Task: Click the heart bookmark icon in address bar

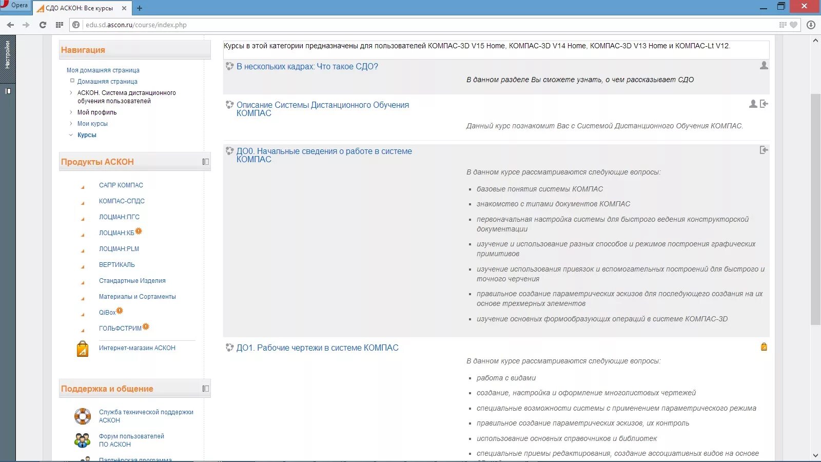Action: click(x=793, y=25)
